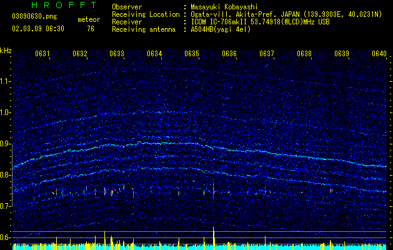Click the 0636 time marker
393x250 pixels.
(229, 54)
